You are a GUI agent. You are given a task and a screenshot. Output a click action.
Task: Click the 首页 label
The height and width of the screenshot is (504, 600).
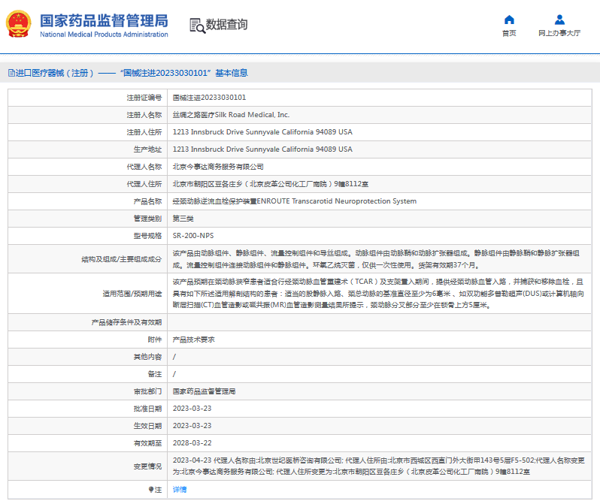pos(509,33)
